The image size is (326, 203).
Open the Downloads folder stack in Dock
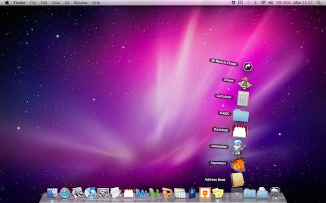[262, 192]
